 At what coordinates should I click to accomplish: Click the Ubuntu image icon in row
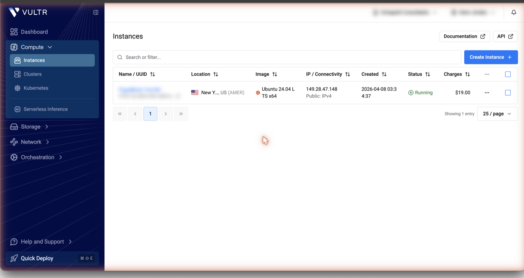258,93
